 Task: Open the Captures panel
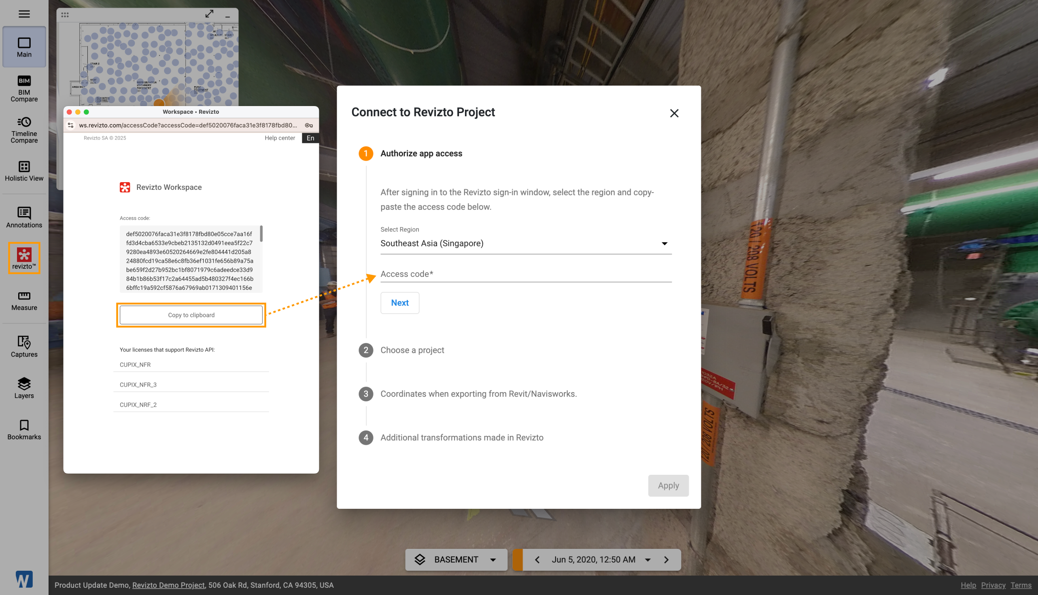point(24,346)
